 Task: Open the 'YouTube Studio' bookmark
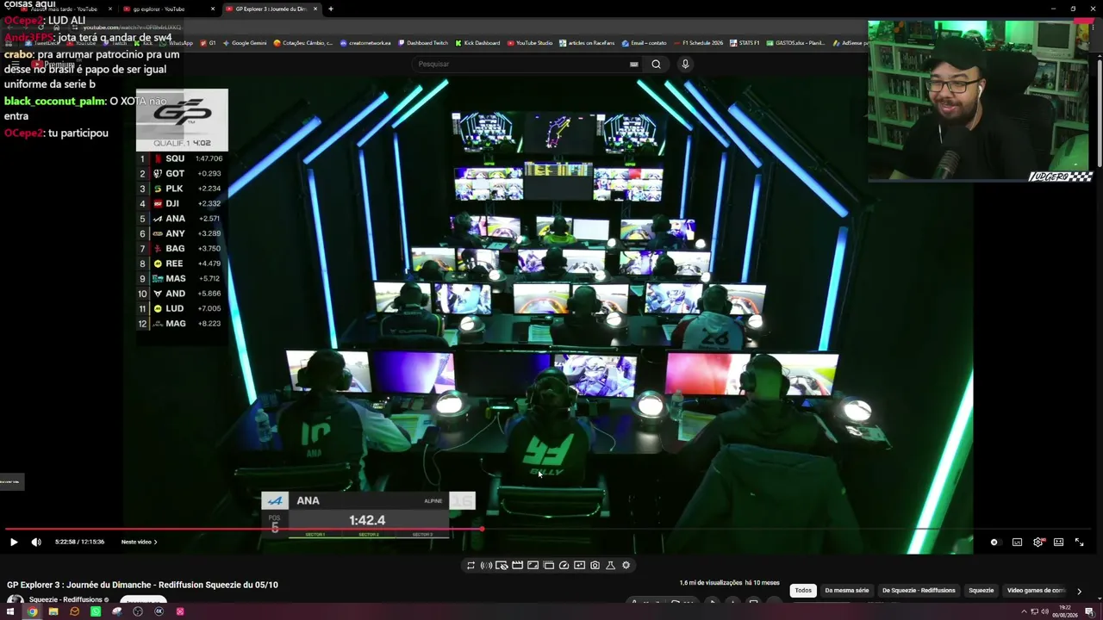tap(530, 42)
